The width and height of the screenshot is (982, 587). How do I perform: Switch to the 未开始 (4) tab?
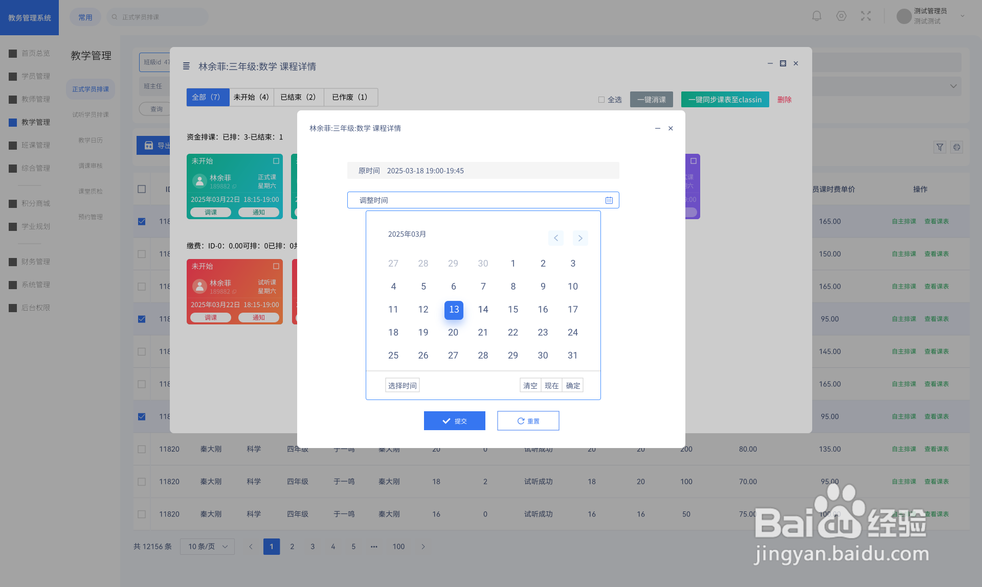pyautogui.click(x=251, y=97)
